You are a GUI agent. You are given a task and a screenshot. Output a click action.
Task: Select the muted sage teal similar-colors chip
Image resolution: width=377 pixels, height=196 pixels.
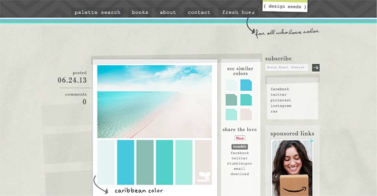click(231, 100)
